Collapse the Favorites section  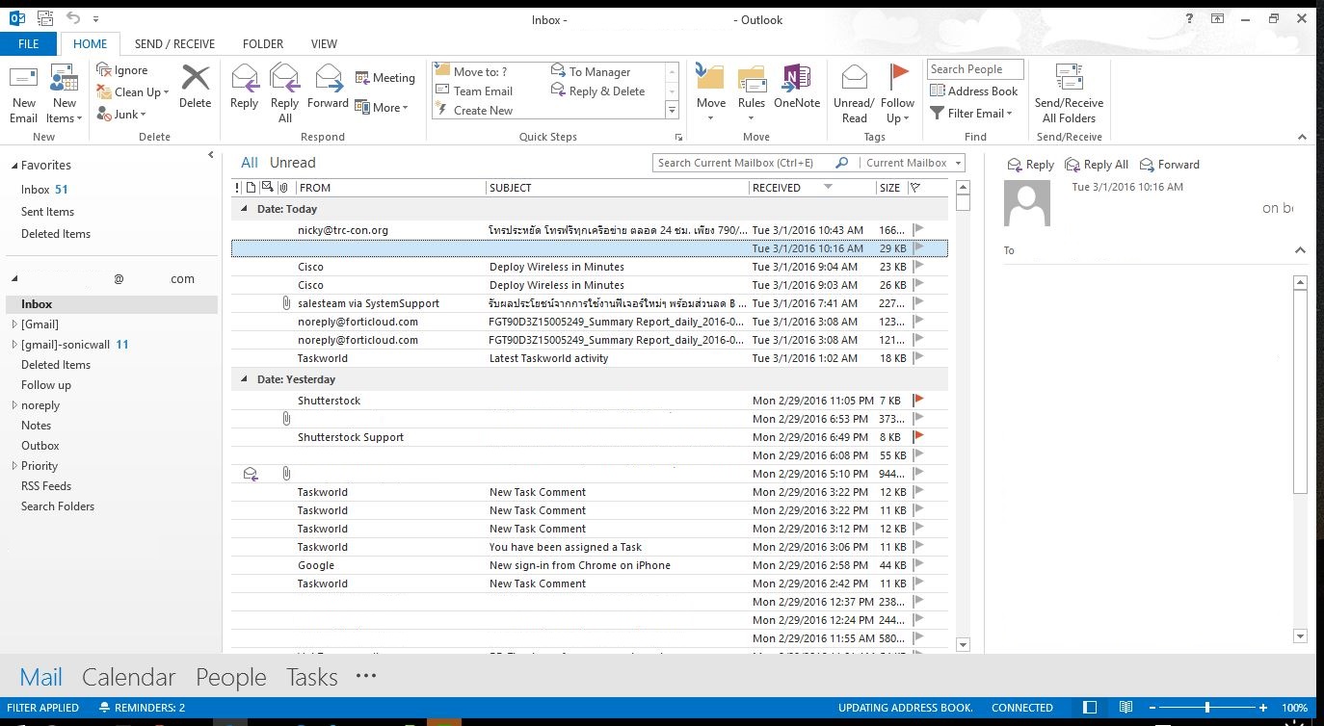(13, 166)
